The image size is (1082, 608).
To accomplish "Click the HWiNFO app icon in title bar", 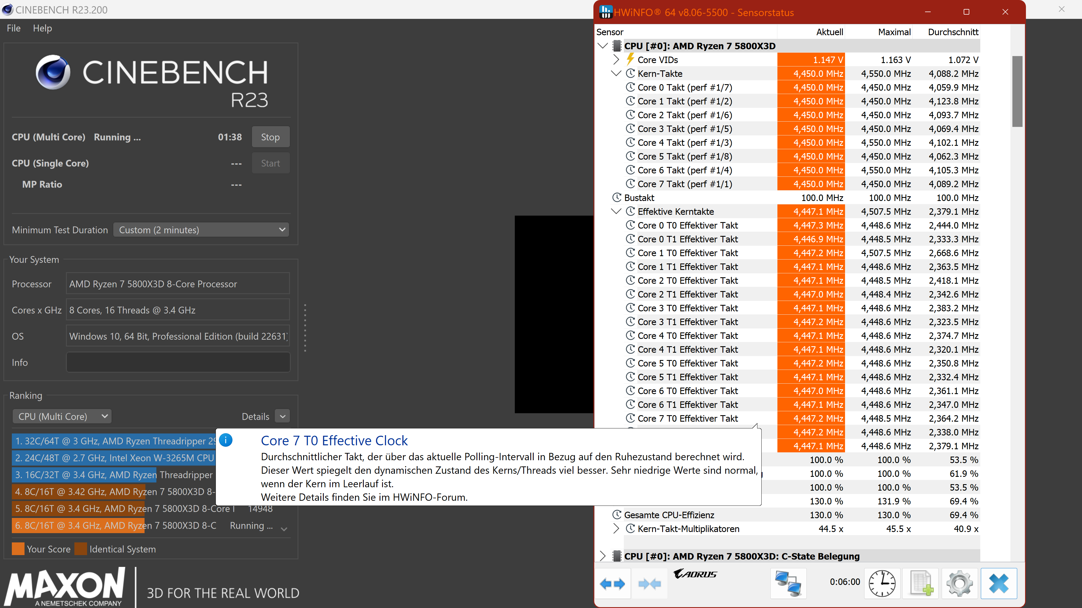I will click(x=605, y=12).
